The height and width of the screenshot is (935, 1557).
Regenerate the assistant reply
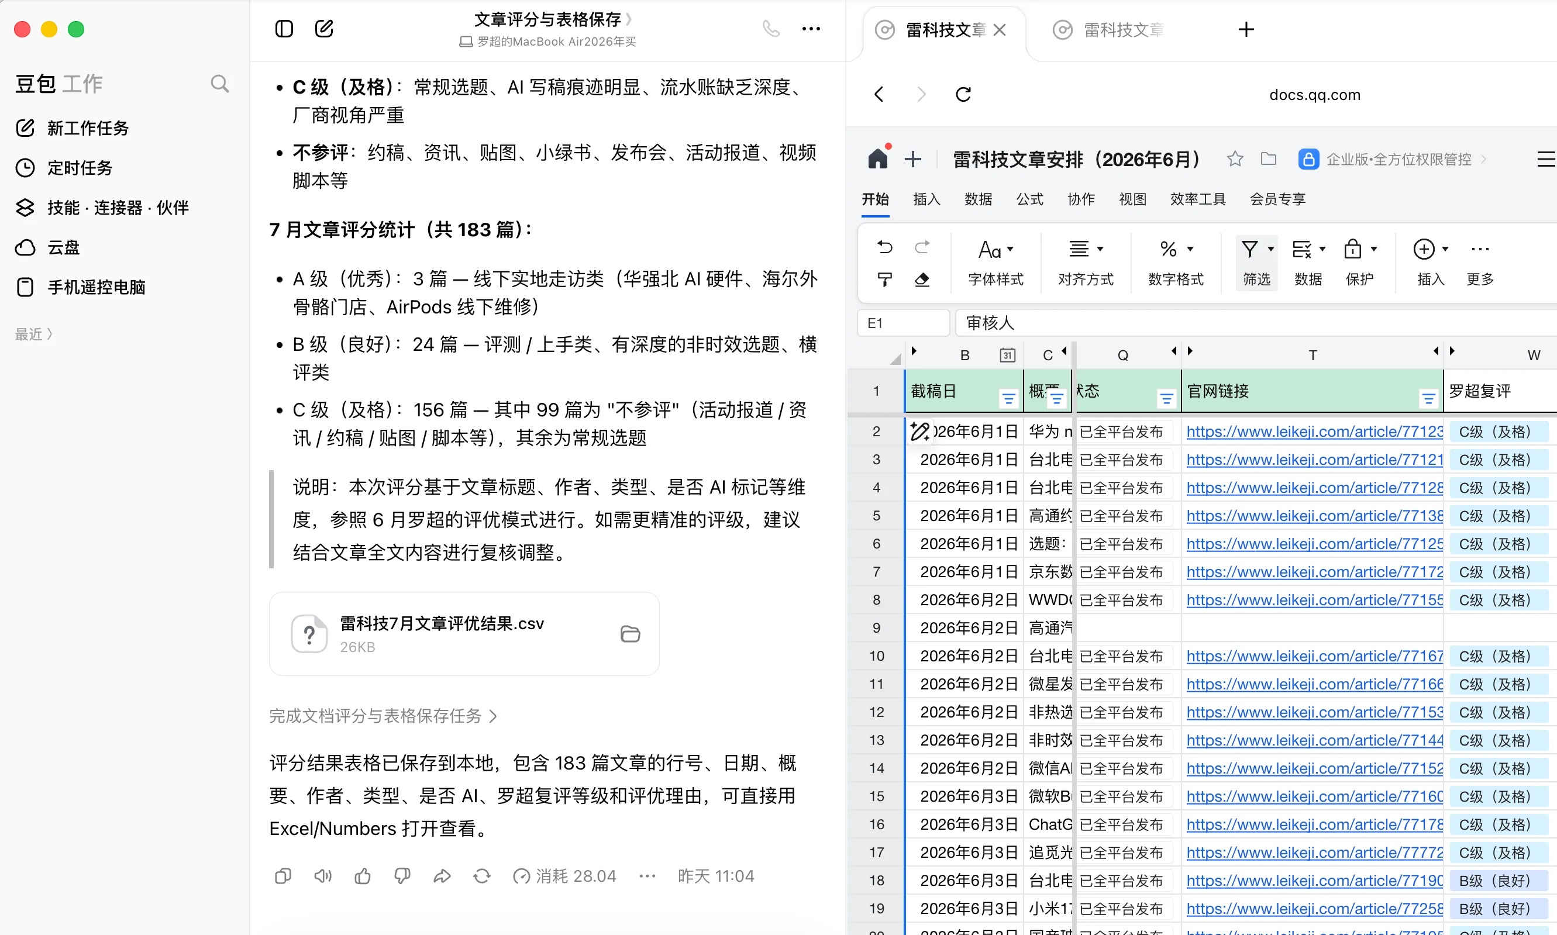(482, 876)
